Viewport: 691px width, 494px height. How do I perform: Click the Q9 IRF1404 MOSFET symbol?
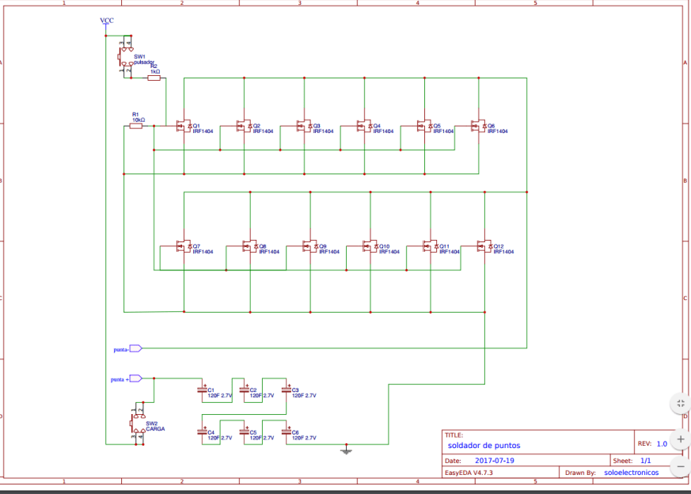309,246
